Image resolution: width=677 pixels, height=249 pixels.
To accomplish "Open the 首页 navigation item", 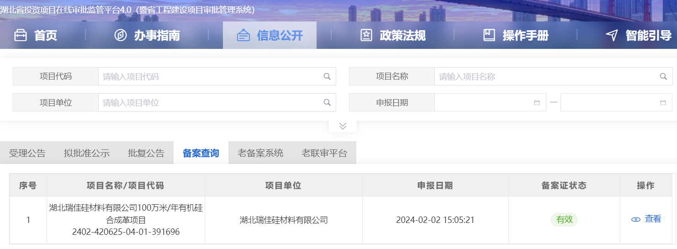I will coord(36,35).
